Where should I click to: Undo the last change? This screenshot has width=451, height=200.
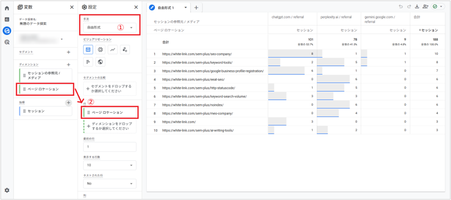pyautogui.click(x=401, y=7)
